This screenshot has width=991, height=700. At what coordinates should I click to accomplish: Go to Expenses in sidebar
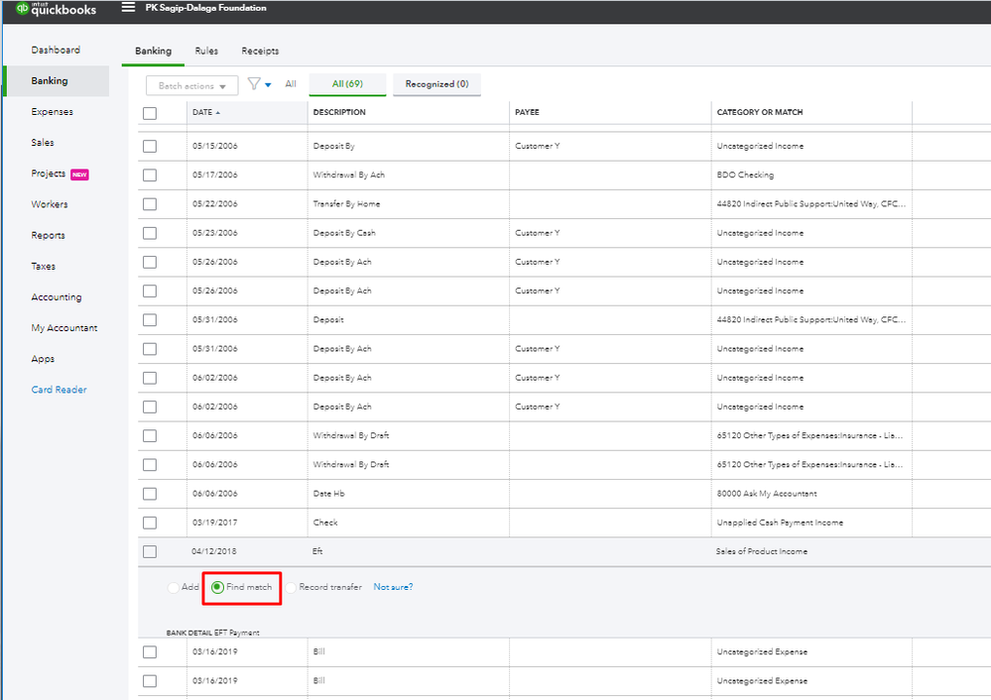pos(52,112)
